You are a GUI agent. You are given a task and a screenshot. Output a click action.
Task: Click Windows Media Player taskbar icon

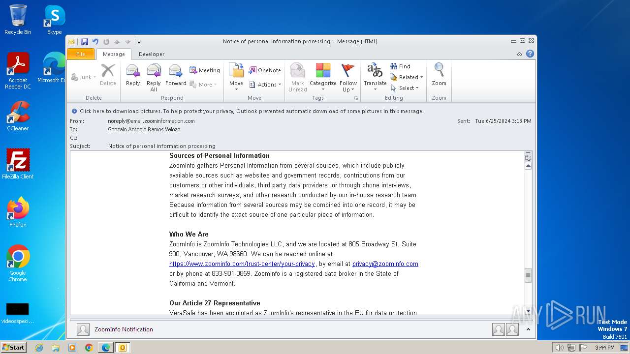coord(72,348)
